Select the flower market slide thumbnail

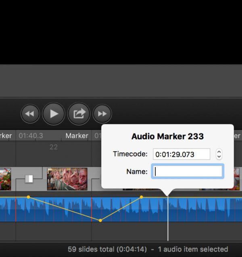point(5,179)
